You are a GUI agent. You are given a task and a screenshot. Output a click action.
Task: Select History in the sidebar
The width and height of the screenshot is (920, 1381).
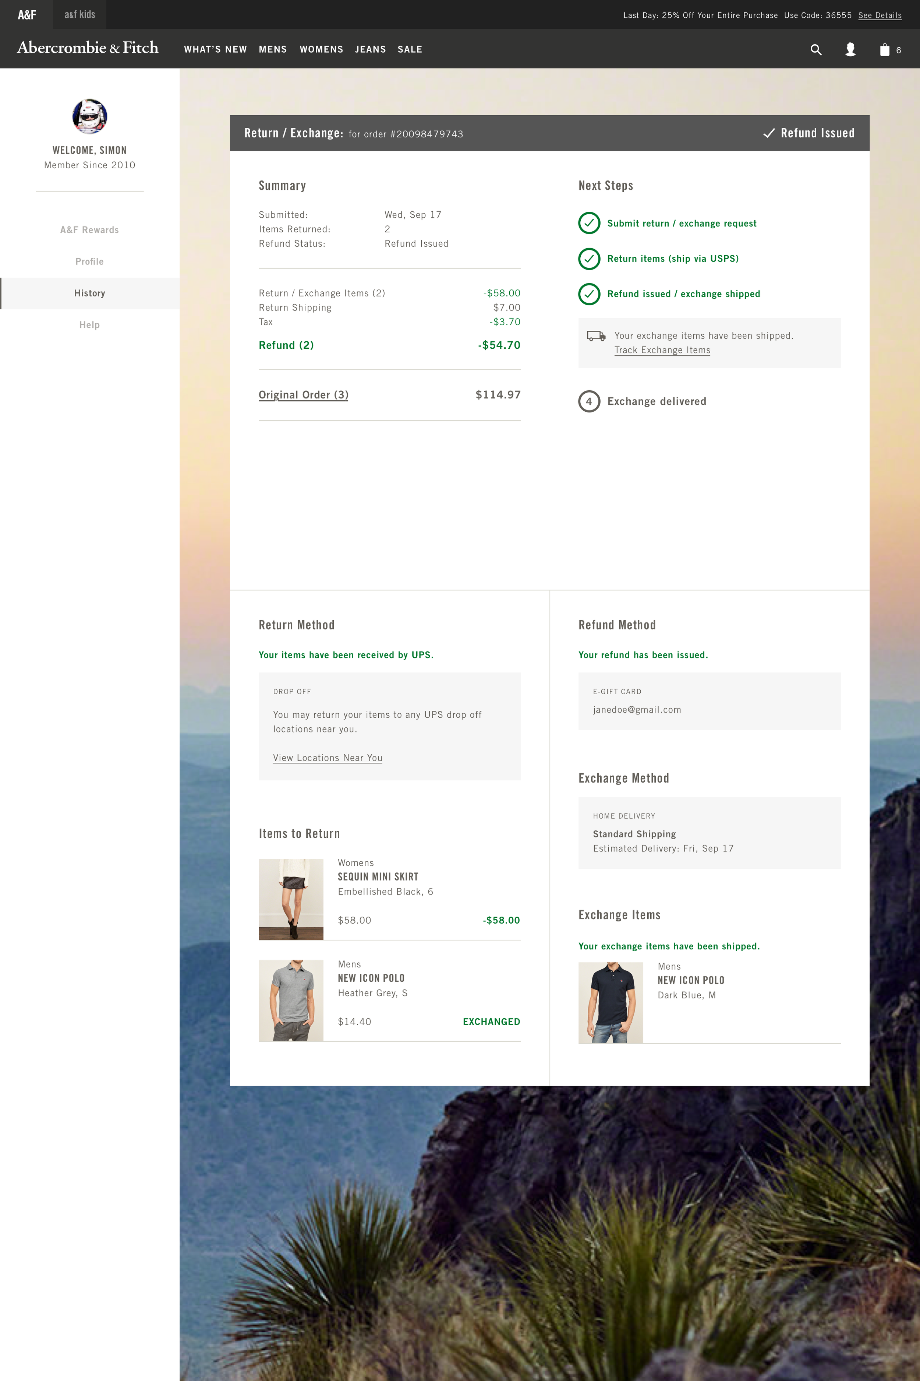pos(90,293)
